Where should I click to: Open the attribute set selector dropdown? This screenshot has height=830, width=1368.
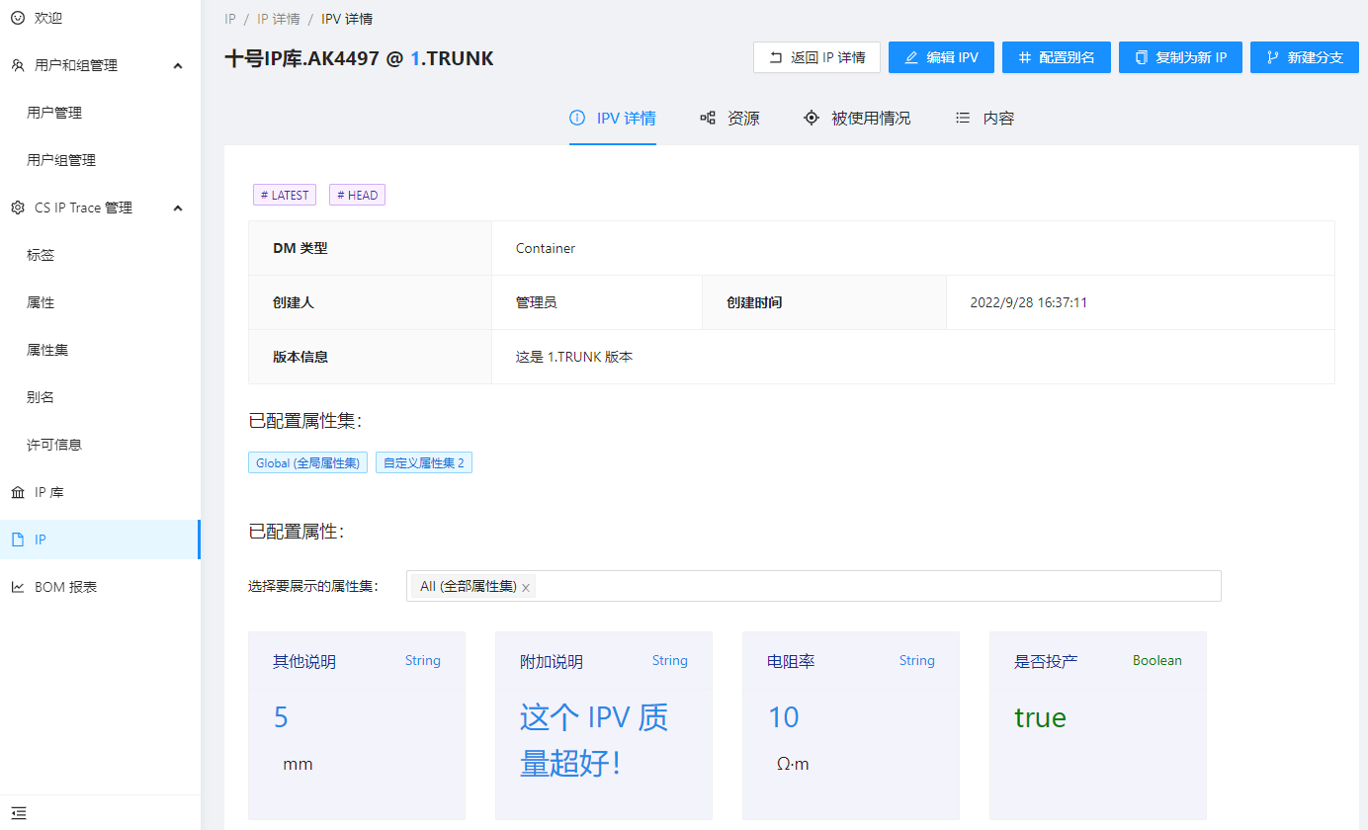(x=870, y=586)
